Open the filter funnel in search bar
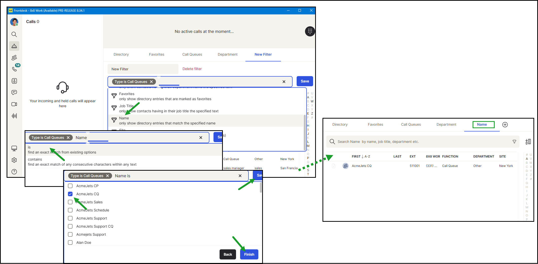 pyautogui.click(x=514, y=142)
